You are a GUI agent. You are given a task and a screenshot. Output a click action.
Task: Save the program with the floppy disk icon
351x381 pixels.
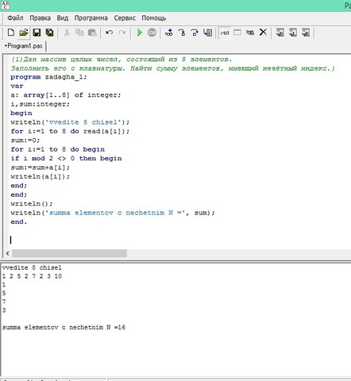37,33
